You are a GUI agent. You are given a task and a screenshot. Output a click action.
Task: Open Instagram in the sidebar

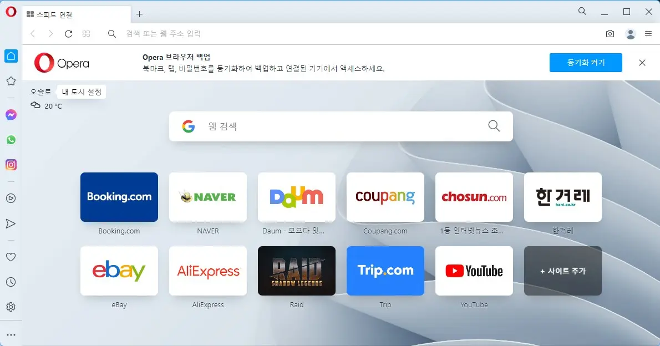coord(11,165)
